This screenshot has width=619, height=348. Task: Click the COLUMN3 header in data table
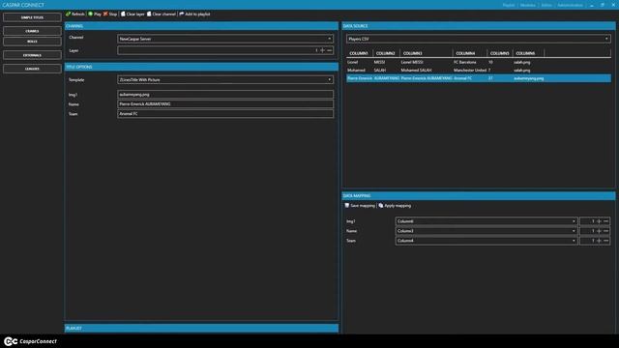pyautogui.click(x=426, y=53)
